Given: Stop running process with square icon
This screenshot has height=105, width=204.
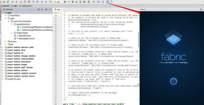Looking at the screenshot, I should pos(84,2).
